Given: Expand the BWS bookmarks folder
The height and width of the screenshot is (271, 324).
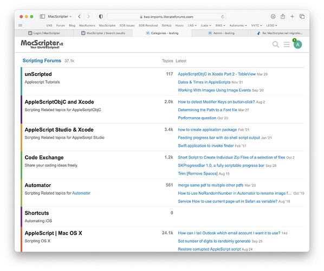Looking at the screenshot, I should 221,25.
